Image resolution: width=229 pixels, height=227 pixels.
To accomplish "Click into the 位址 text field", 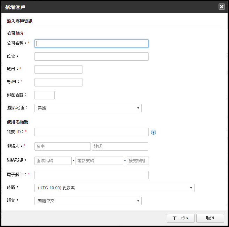I will click(92, 56).
